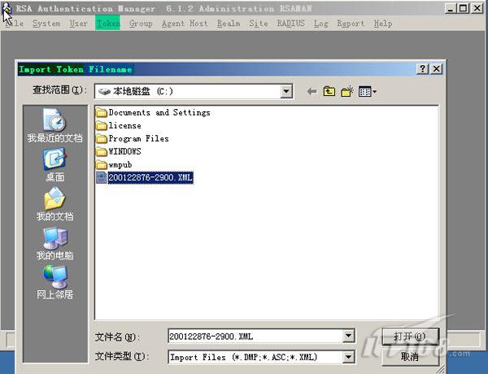Open My Recent Documents (我最近的文档) shortcut
The width and height of the screenshot is (488, 374).
tap(54, 126)
